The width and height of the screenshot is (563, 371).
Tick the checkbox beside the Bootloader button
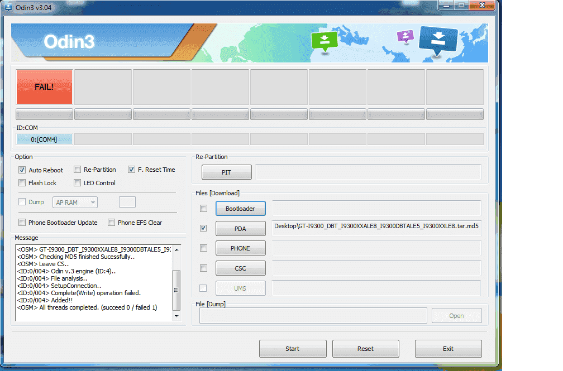tap(203, 209)
